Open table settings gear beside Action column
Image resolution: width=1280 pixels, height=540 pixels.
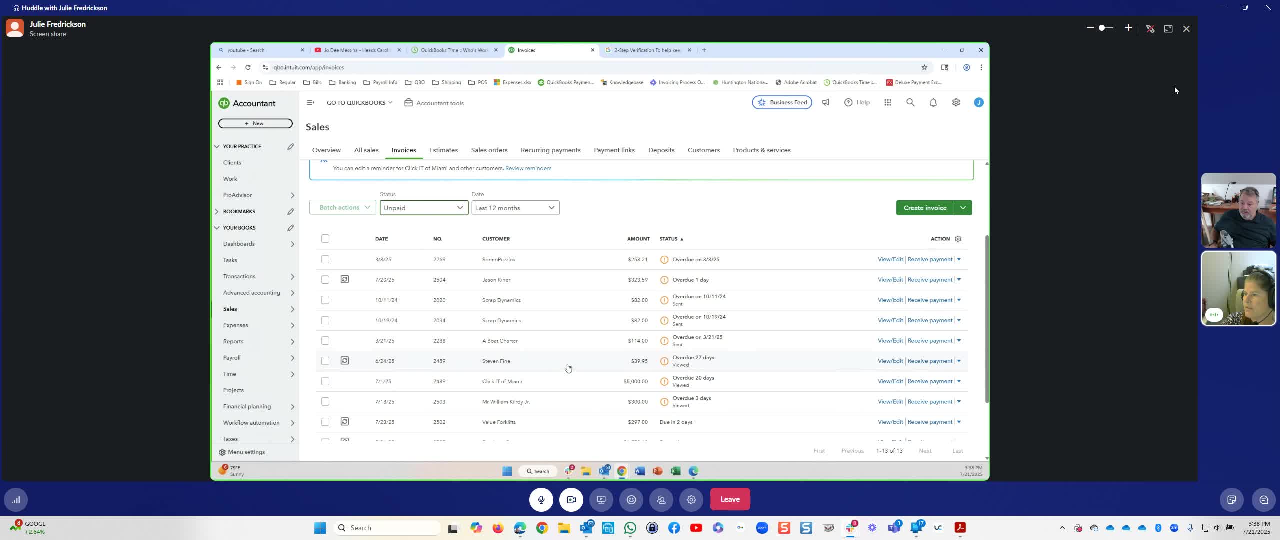tap(958, 239)
